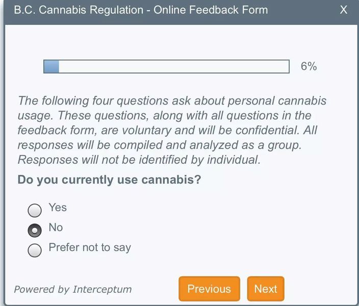Click the "No" answer label text

56,227
